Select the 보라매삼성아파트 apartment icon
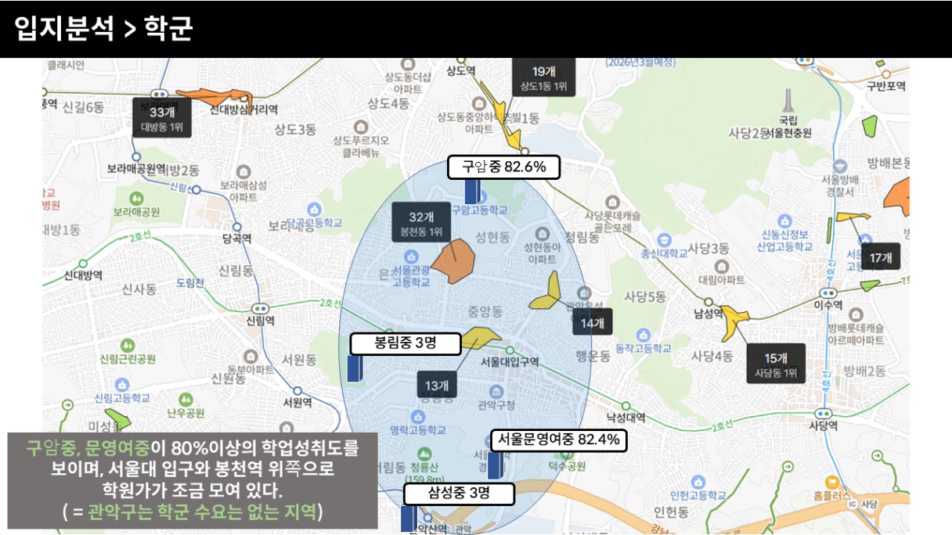 click(x=243, y=171)
